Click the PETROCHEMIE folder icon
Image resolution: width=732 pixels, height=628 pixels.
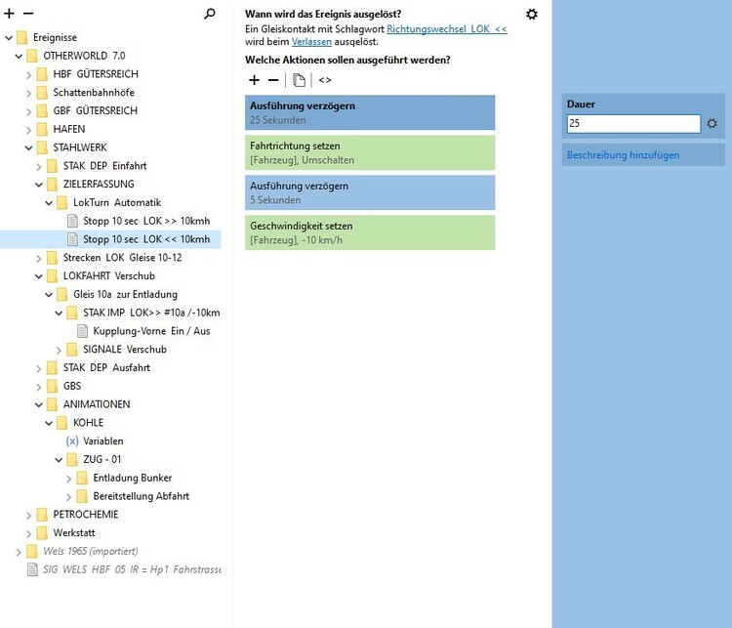pyautogui.click(x=42, y=515)
